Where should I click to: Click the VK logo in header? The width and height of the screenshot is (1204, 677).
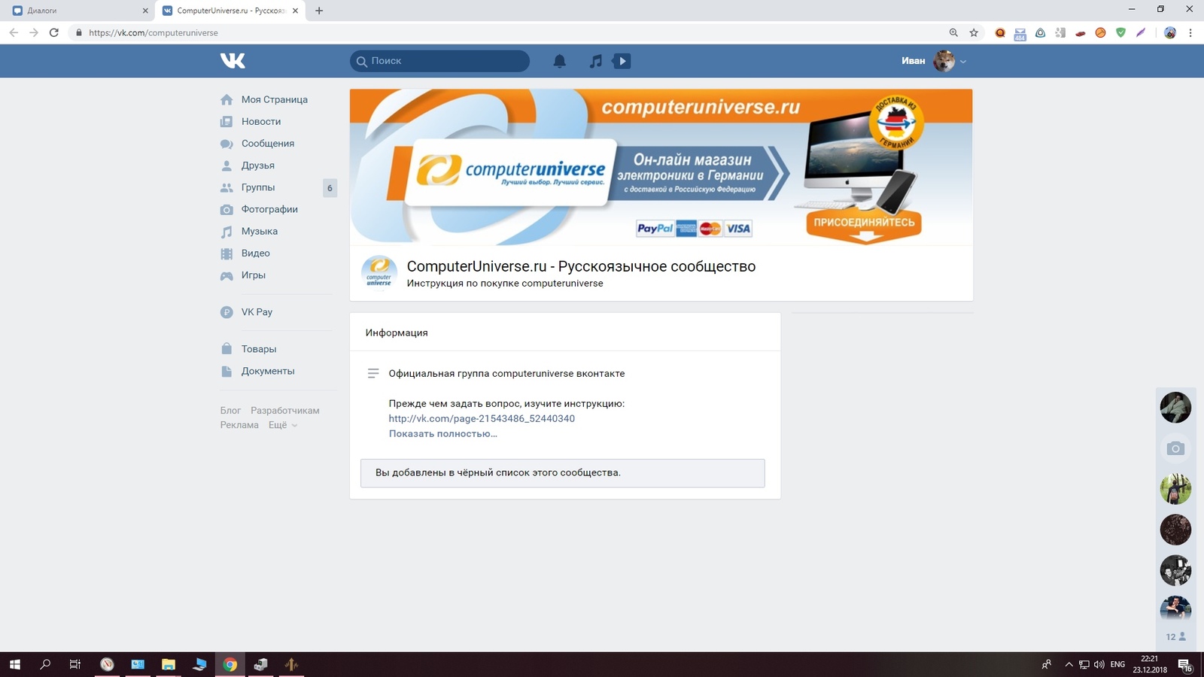point(233,61)
